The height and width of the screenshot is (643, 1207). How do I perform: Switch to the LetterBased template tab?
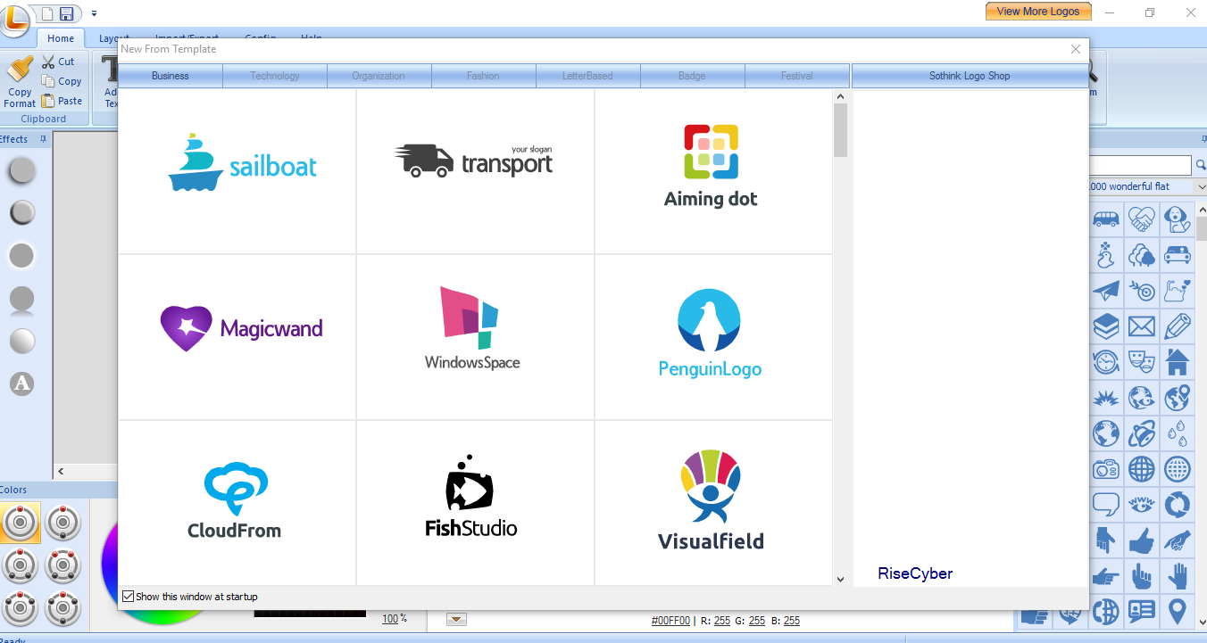tap(587, 76)
